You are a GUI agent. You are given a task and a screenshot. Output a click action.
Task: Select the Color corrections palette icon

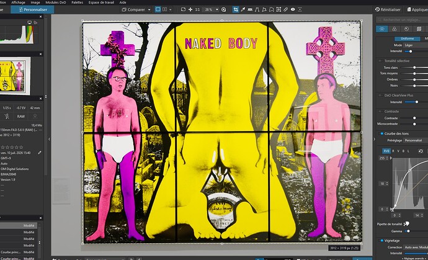[x=394, y=29]
